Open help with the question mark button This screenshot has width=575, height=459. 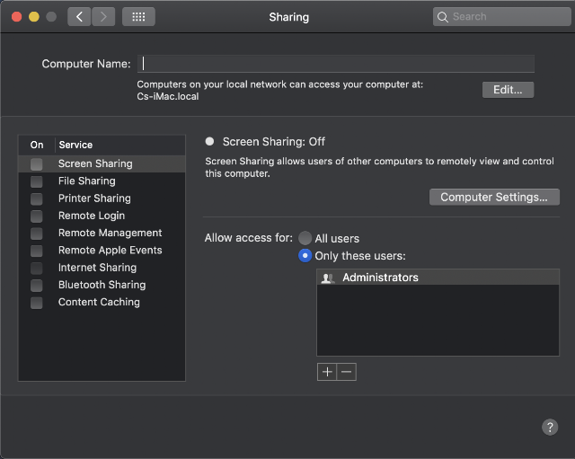pyautogui.click(x=550, y=427)
